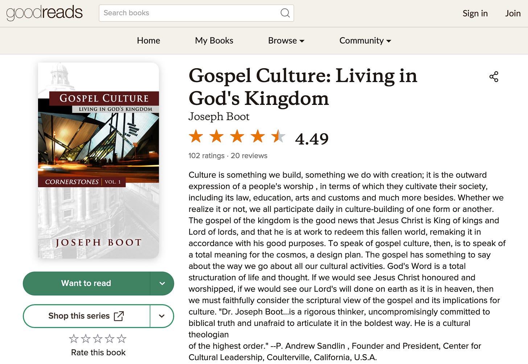Click the Sign in link
528x364 pixels.
pos(475,13)
